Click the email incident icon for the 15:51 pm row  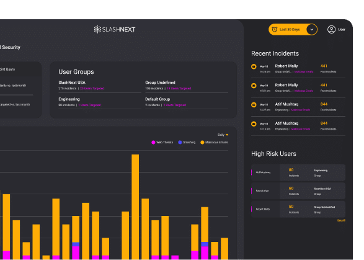coord(254,86)
